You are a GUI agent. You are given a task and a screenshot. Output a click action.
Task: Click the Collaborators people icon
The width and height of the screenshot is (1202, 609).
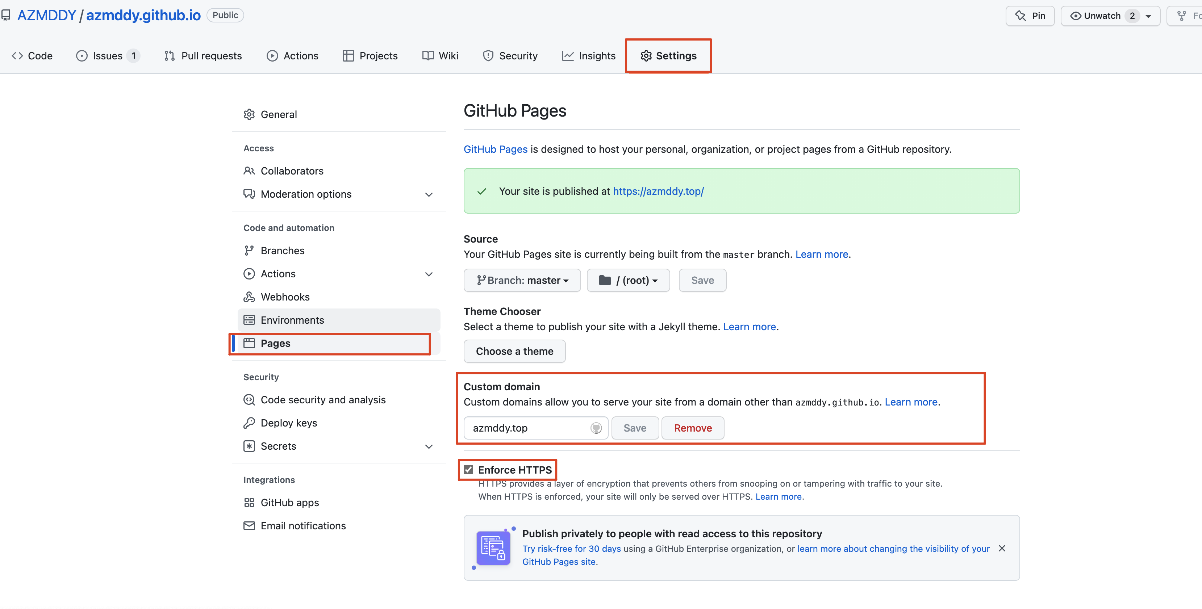click(249, 171)
